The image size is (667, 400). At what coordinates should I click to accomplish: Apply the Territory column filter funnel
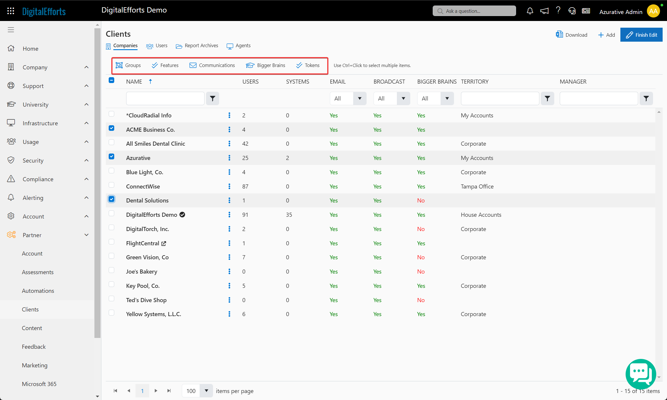(547, 98)
